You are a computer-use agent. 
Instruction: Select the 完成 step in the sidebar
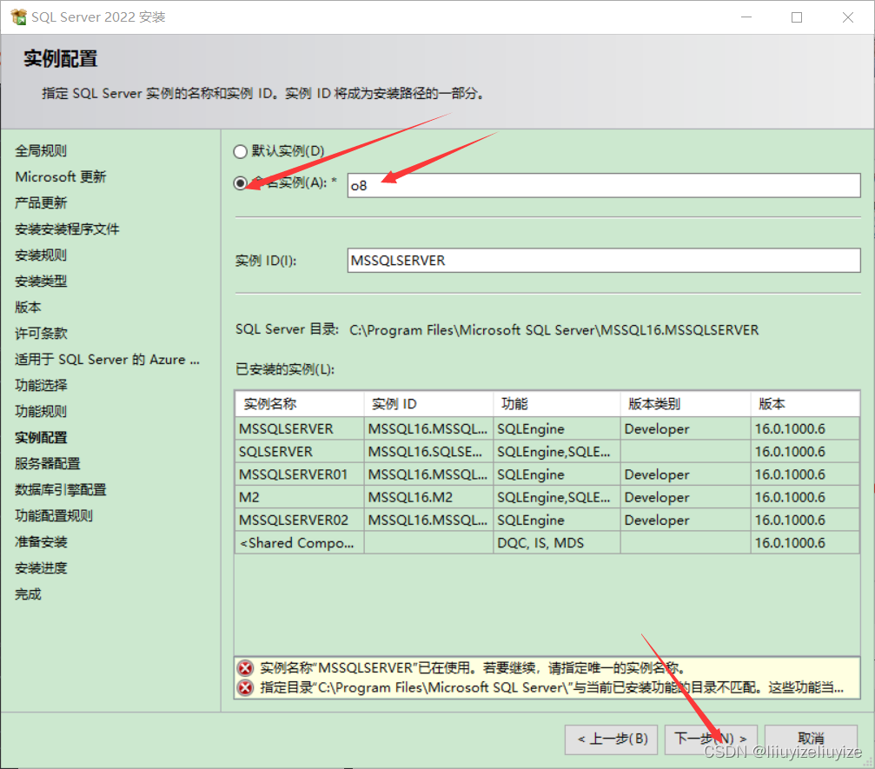(28, 594)
